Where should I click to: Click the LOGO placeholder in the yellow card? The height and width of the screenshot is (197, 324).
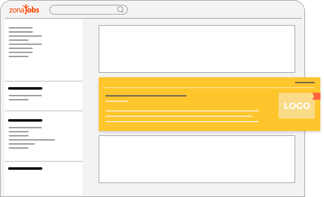pos(296,106)
